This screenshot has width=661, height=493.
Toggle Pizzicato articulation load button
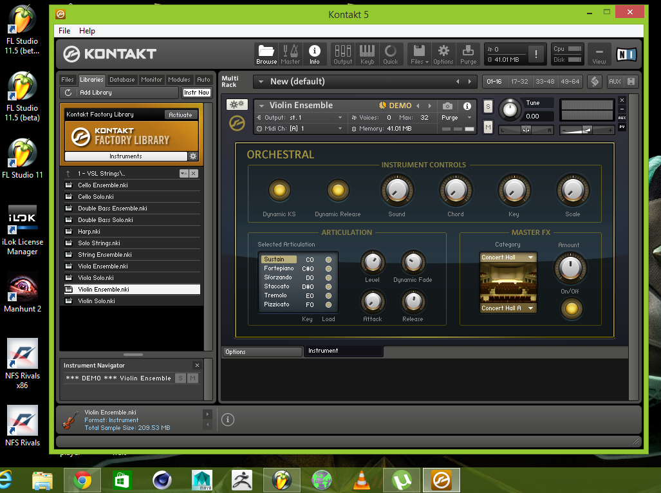tap(328, 304)
